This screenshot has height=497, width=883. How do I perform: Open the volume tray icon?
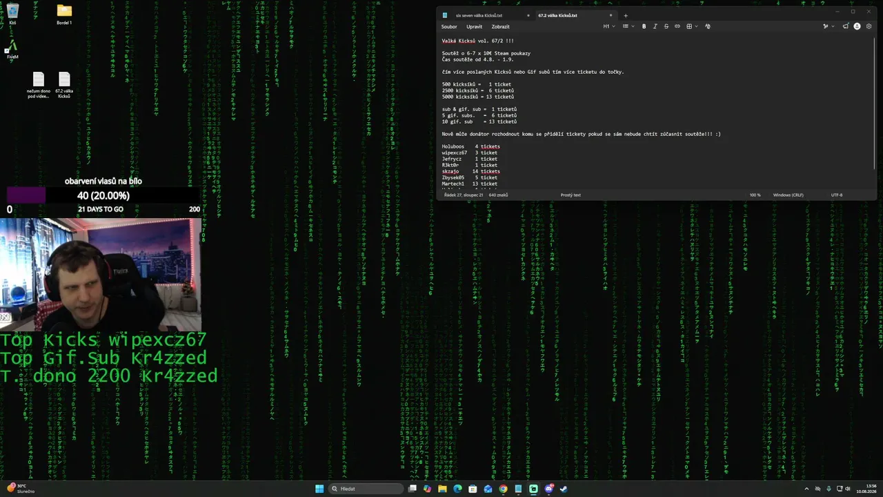849,489
